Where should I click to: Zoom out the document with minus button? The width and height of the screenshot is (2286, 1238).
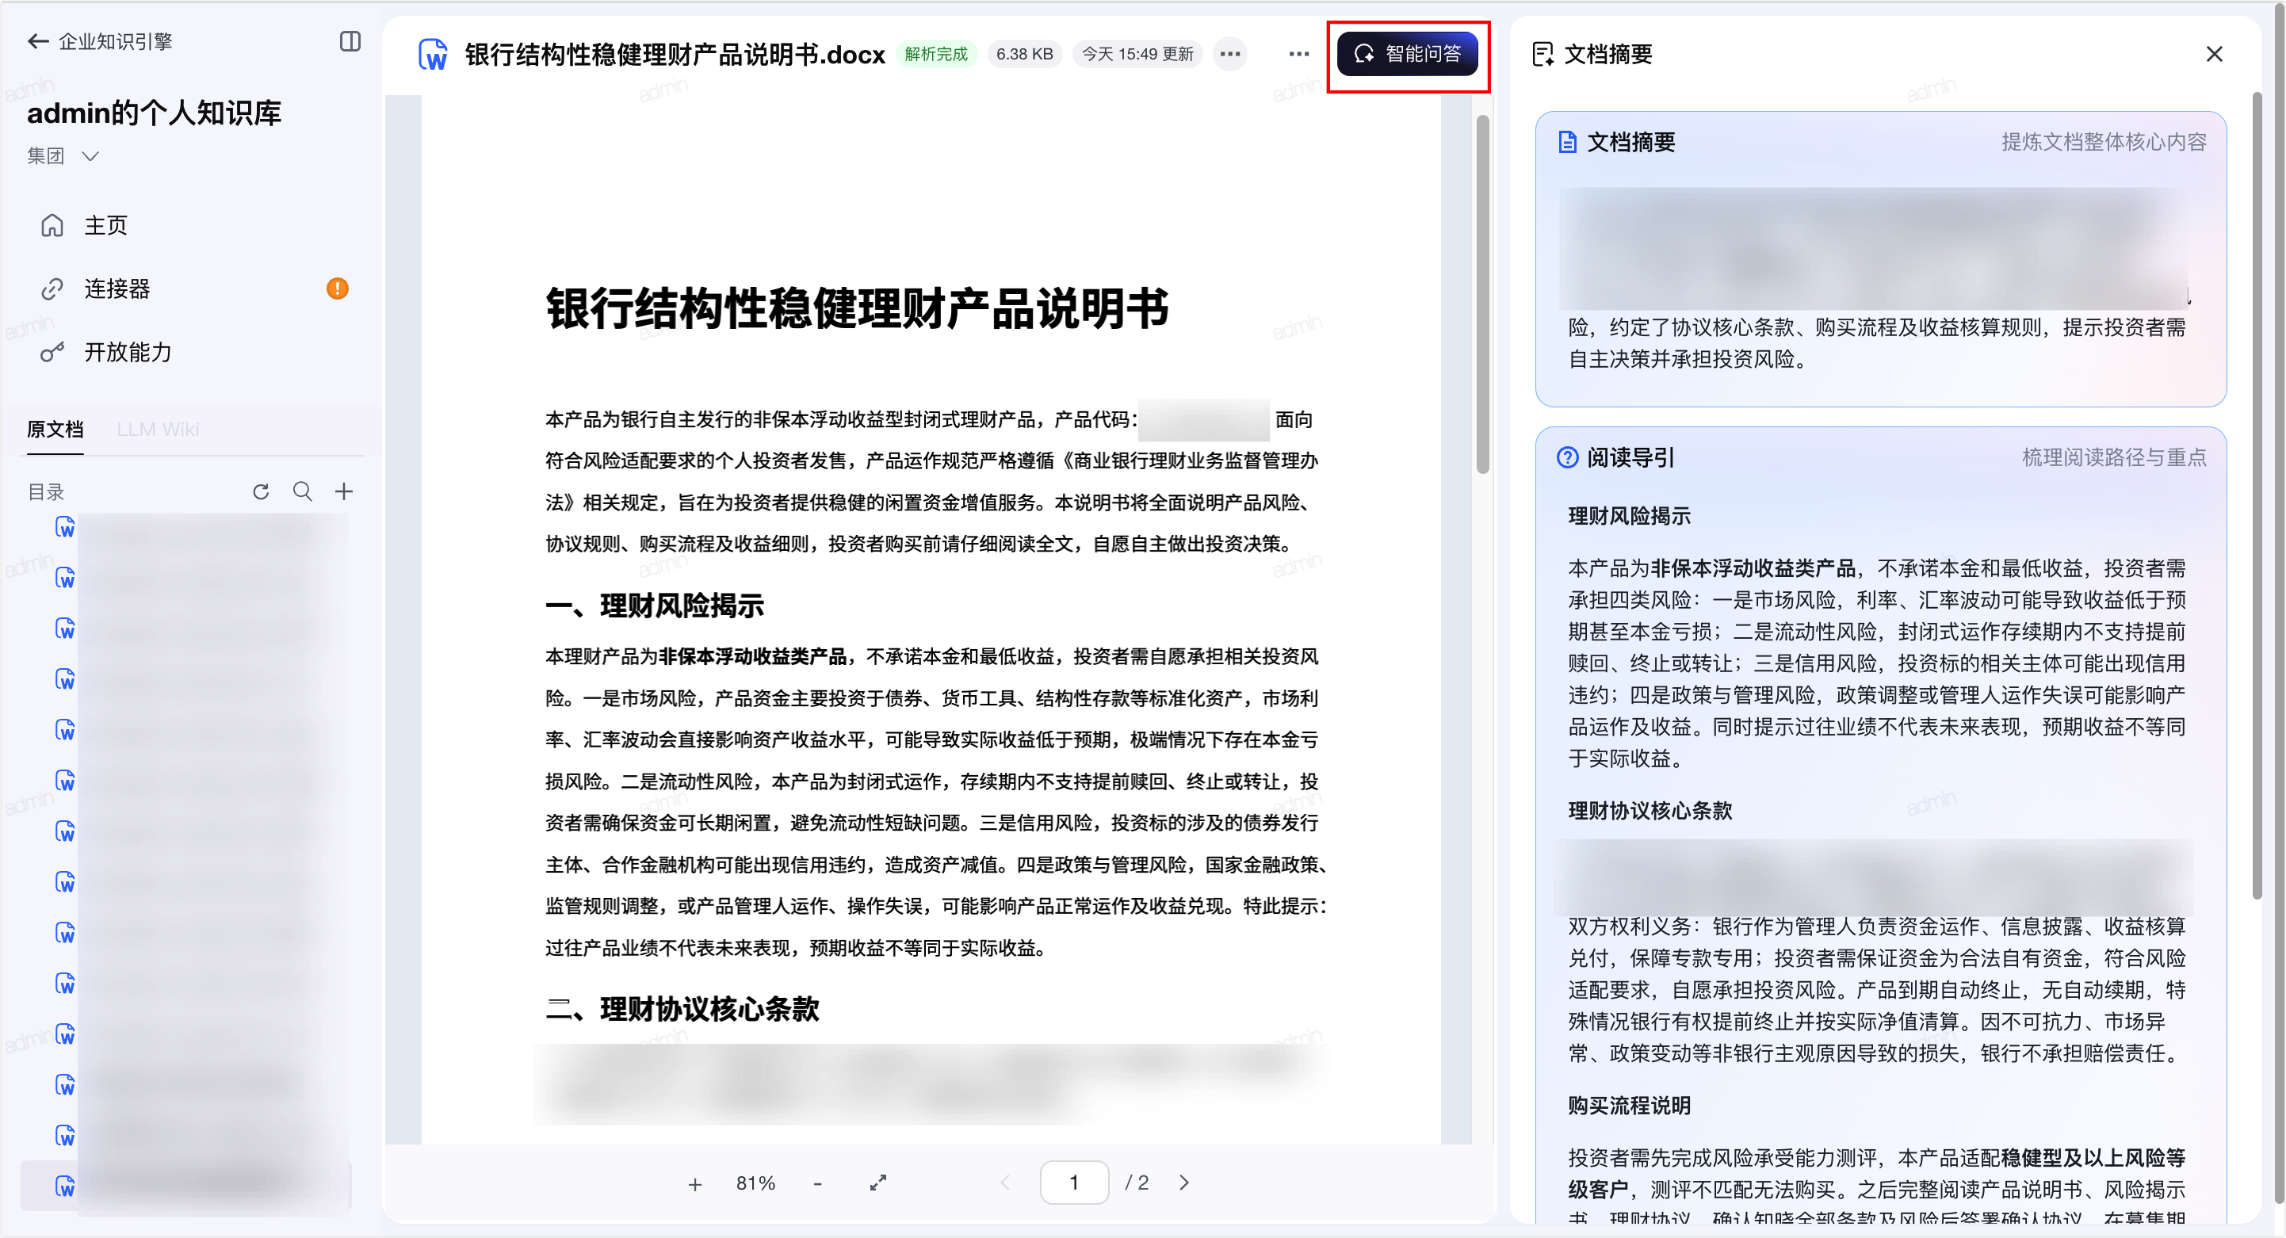tap(817, 1184)
